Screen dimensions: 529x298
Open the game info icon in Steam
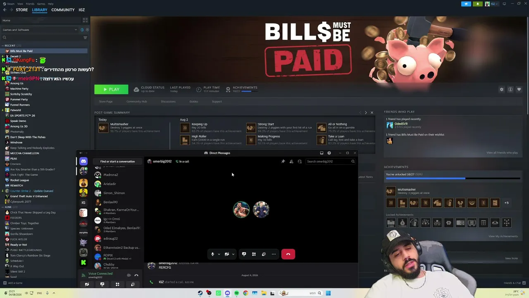pyautogui.click(x=510, y=89)
